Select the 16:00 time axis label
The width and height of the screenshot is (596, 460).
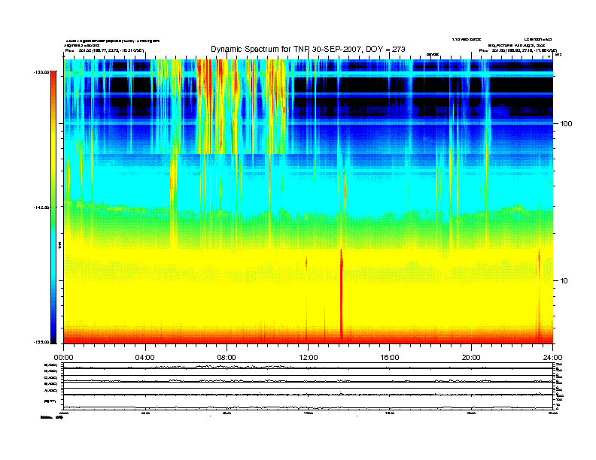click(x=390, y=358)
